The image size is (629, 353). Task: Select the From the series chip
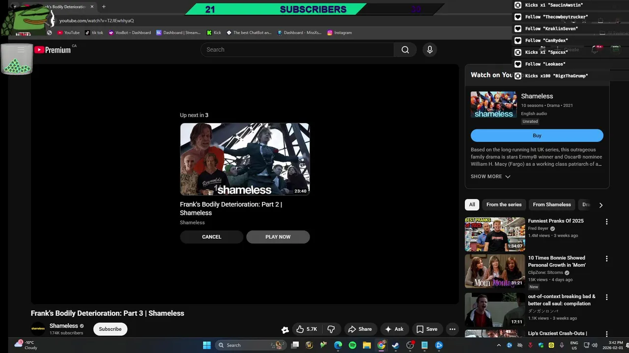[504, 204]
